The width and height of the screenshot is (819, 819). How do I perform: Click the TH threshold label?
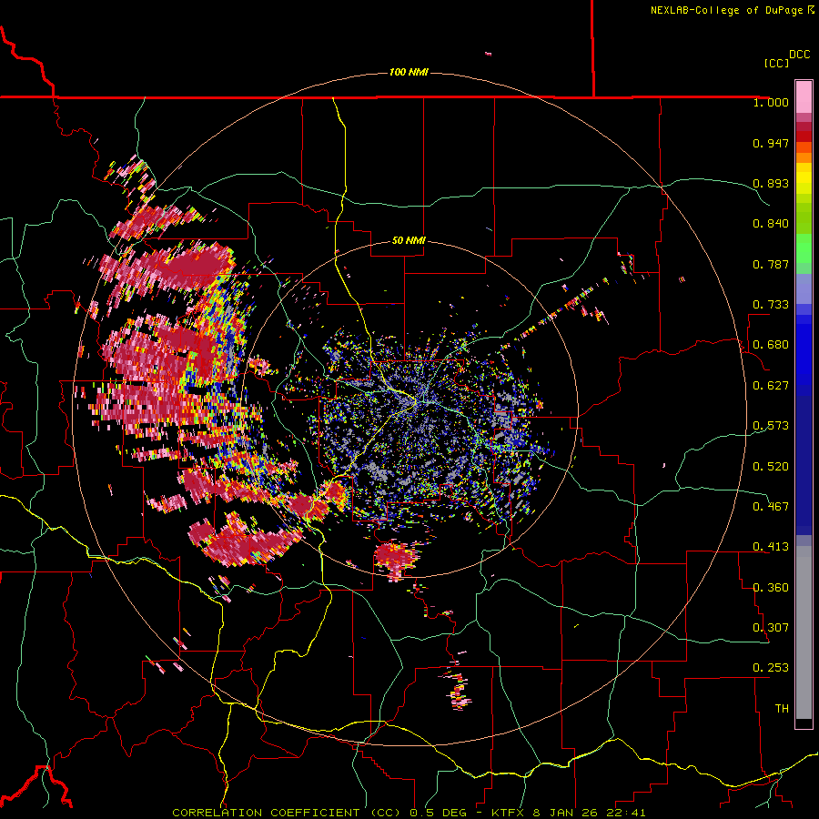(x=782, y=709)
